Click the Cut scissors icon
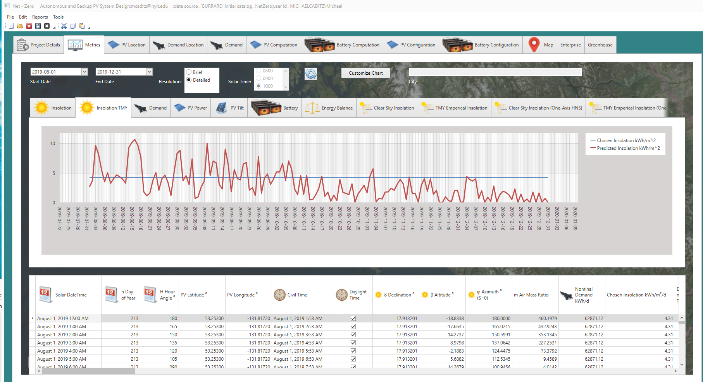 point(64,26)
